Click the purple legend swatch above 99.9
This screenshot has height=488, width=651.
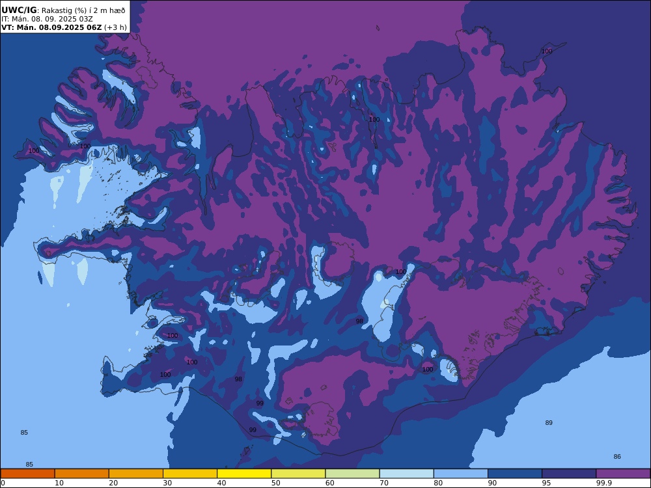[x=623, y=474]
